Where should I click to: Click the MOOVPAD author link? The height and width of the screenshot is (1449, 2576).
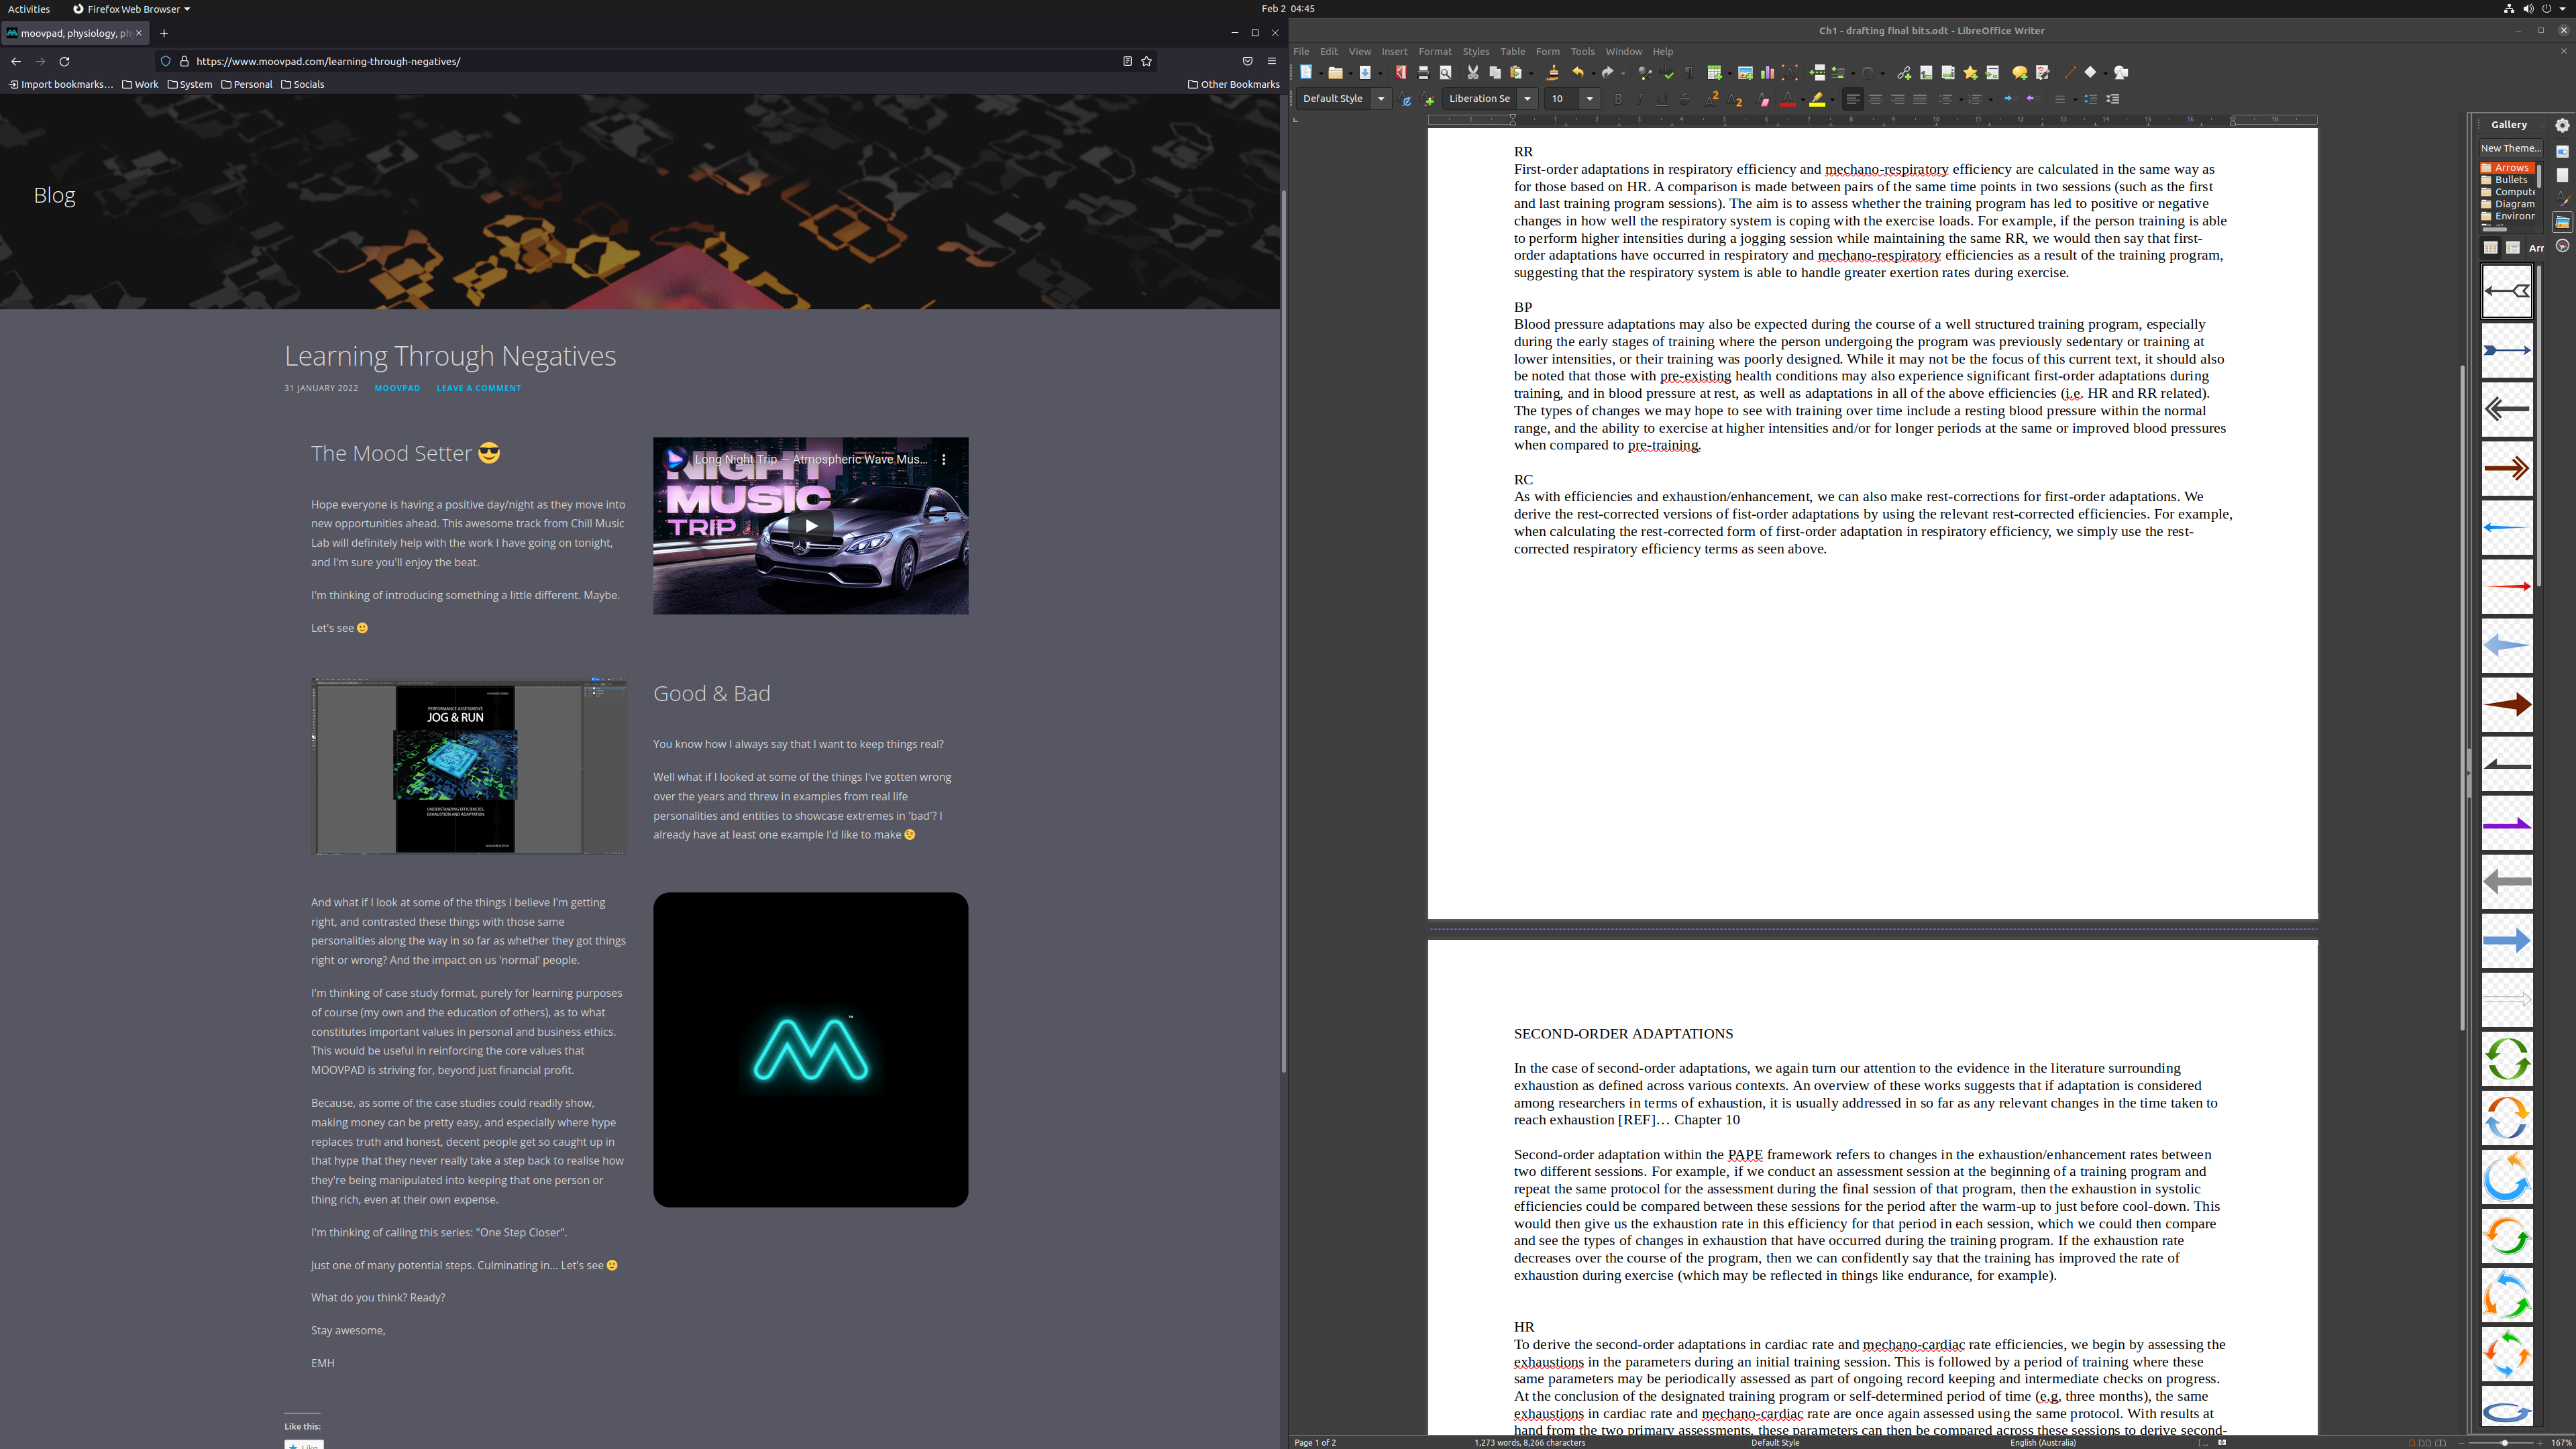pyautogui.click(x=397, y=388)
